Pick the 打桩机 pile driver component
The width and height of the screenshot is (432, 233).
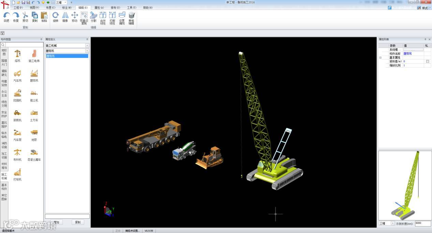pyautogui.click(x=17, y=174)
